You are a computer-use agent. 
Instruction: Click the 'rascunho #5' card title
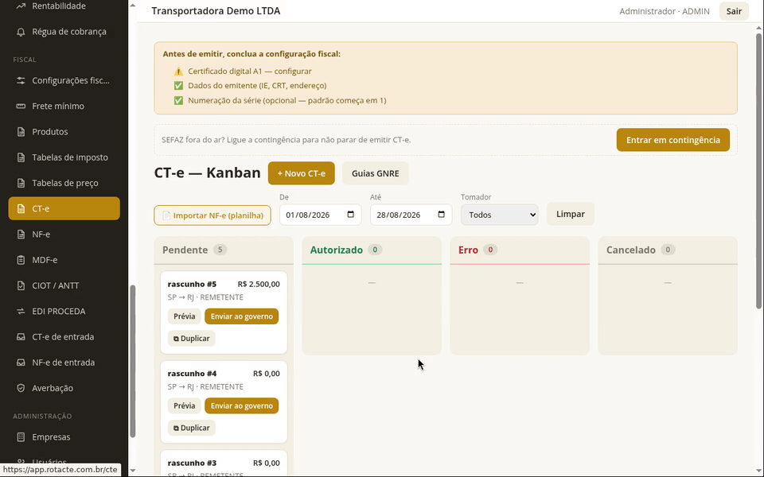pos(192,285)
